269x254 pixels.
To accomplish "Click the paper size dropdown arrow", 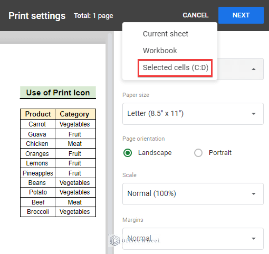I will (x=254, y=114).
